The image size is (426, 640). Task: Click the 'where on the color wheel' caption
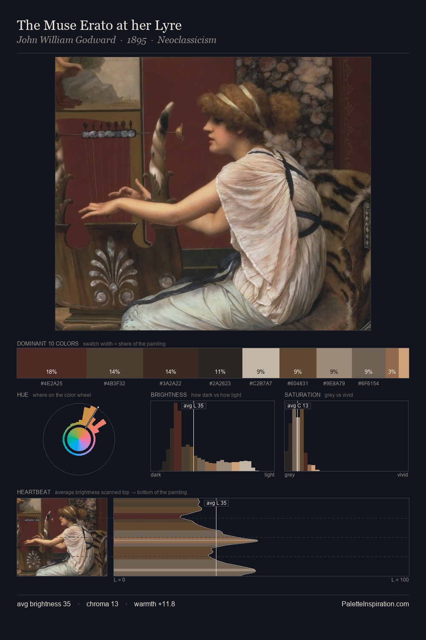(x=62, y=395)
